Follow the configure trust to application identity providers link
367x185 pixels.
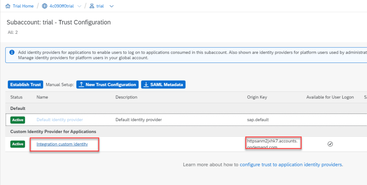291,165
